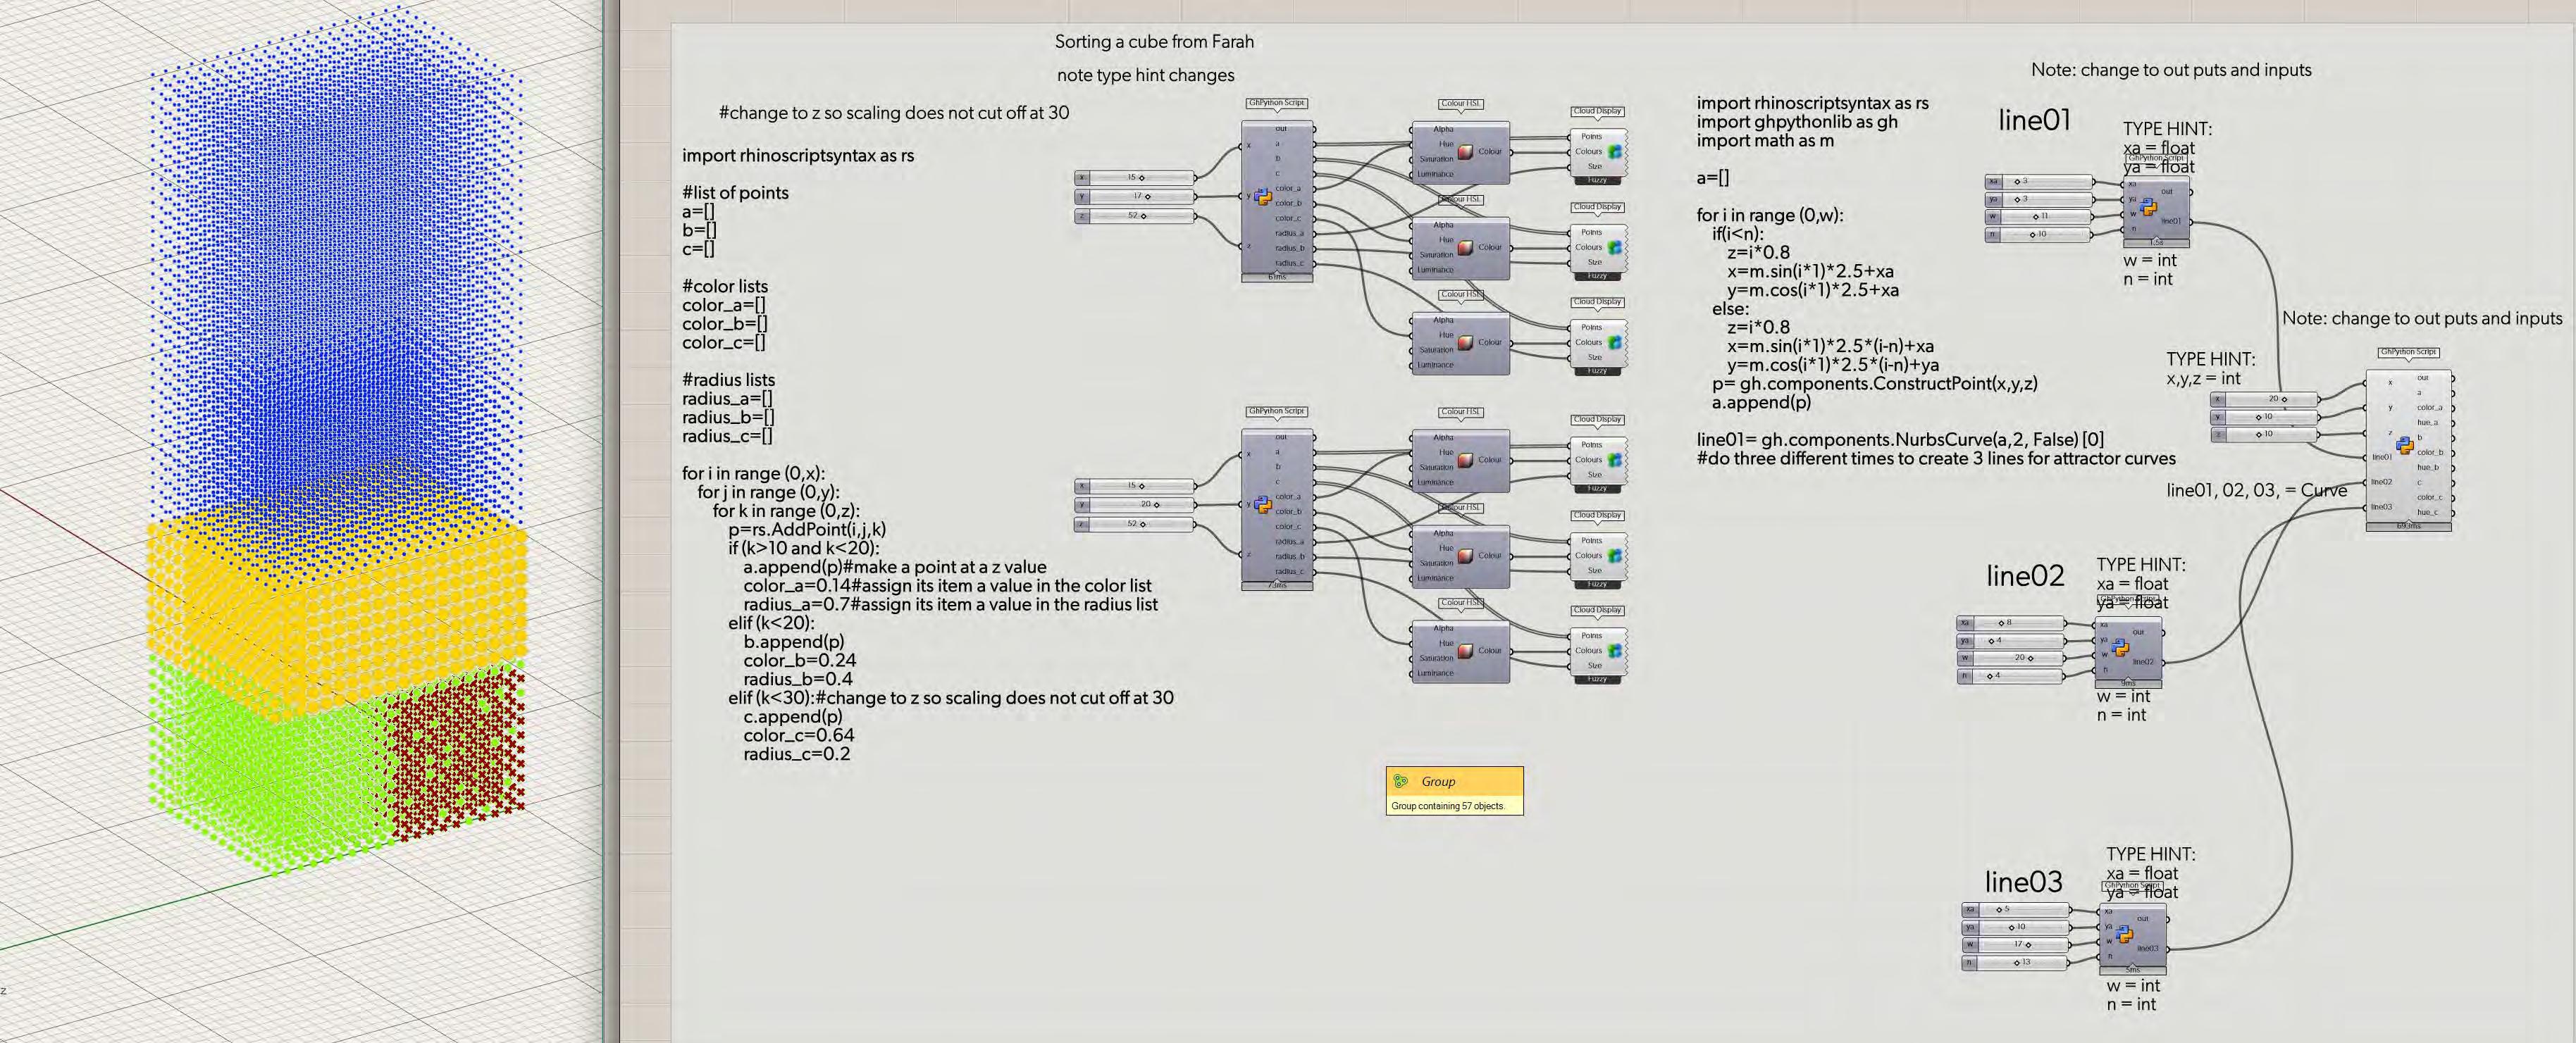2576x1043 pixels.
Task: Click line03 output port on line03 script
Action: (2168, 949)
